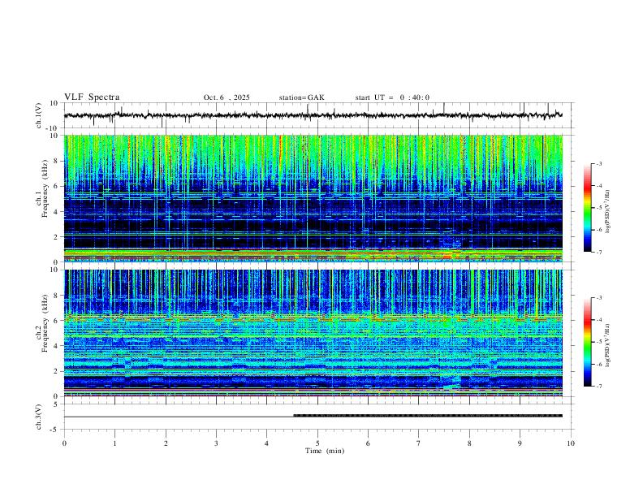643x497 pixels.
Task: Click the thick black ch.3 signal band
Action: click(428, 416)
